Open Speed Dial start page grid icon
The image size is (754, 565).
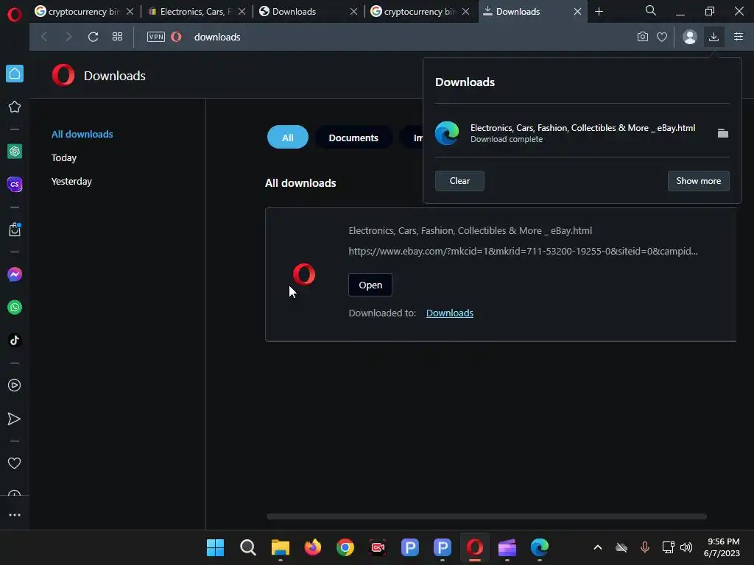tap(117, 37)
